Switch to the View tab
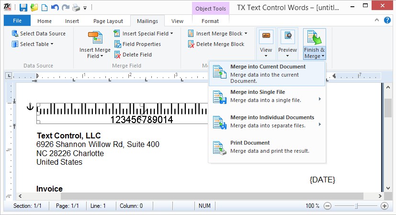Viewport: 396px width, 215px height. click(x=177, y=21)
